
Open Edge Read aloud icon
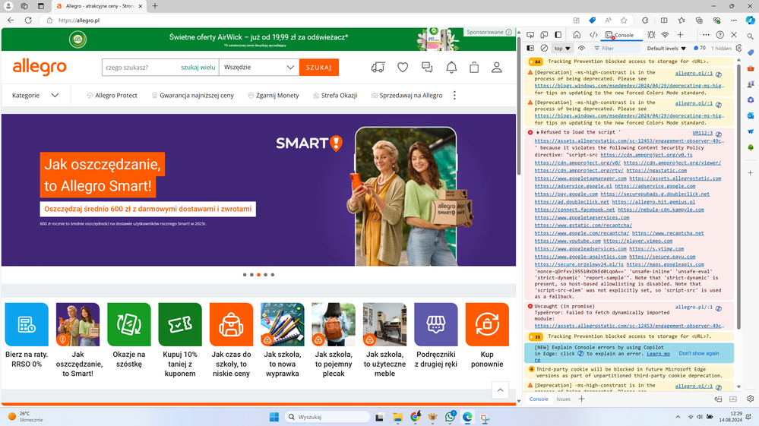(x=608, y=21)
